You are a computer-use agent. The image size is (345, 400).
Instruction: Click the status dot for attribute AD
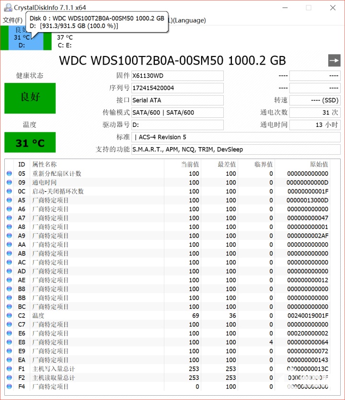pyautogui.click(x=10, y=271)
